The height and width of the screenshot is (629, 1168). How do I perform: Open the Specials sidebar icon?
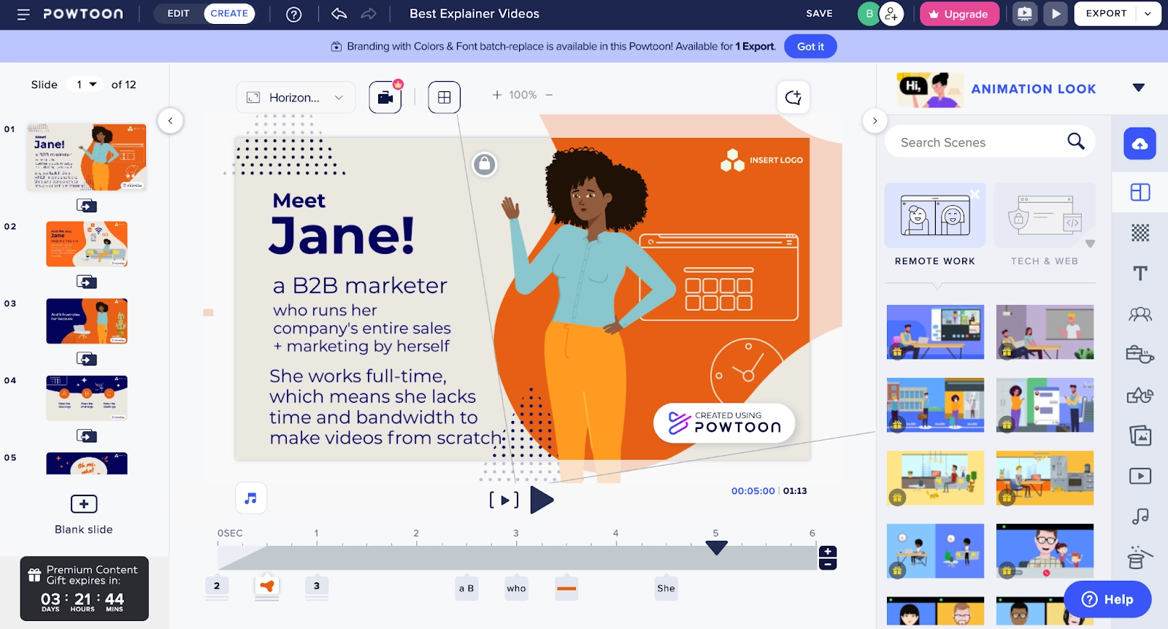1140,557
